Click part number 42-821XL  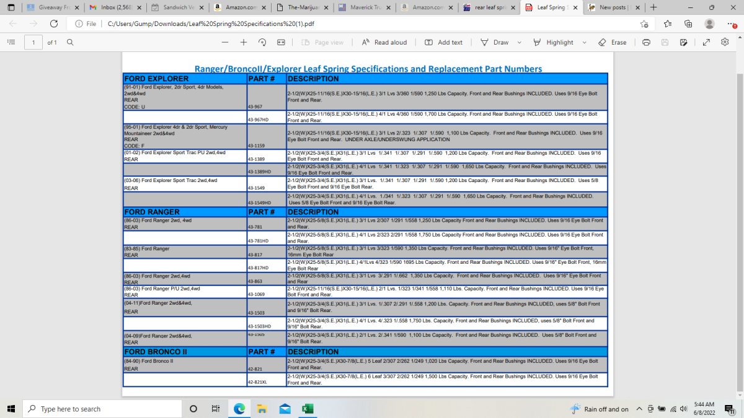click(x=257, y=382)
